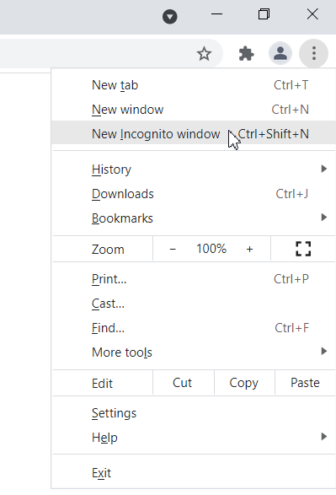Expand the More tools submenu
Image resolution: width=336 pixels, height=495 pixels.
(194, 352)
